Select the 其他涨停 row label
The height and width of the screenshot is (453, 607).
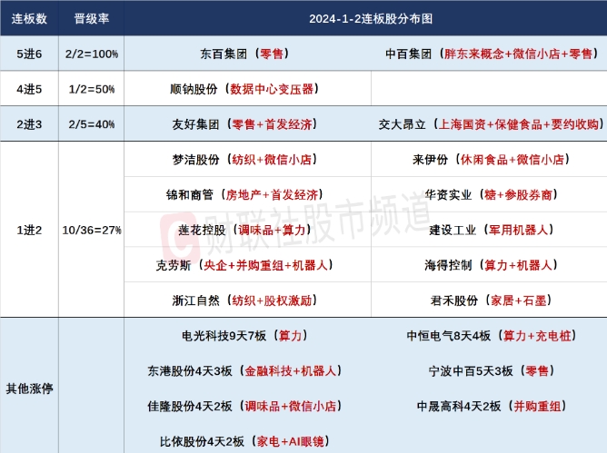[x=29, y=389]
